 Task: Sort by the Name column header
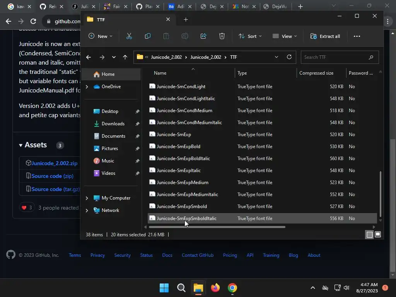pyautogui.click(x=160, y=73)
